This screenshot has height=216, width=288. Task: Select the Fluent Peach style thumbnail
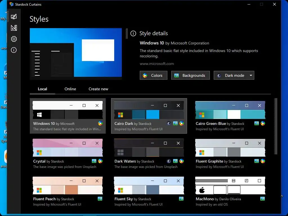click(67, 185)
